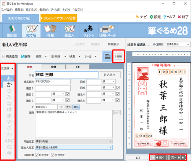191x161 pixels.
Task: Select the か index in kana list
Action: (x=9, y=85)
